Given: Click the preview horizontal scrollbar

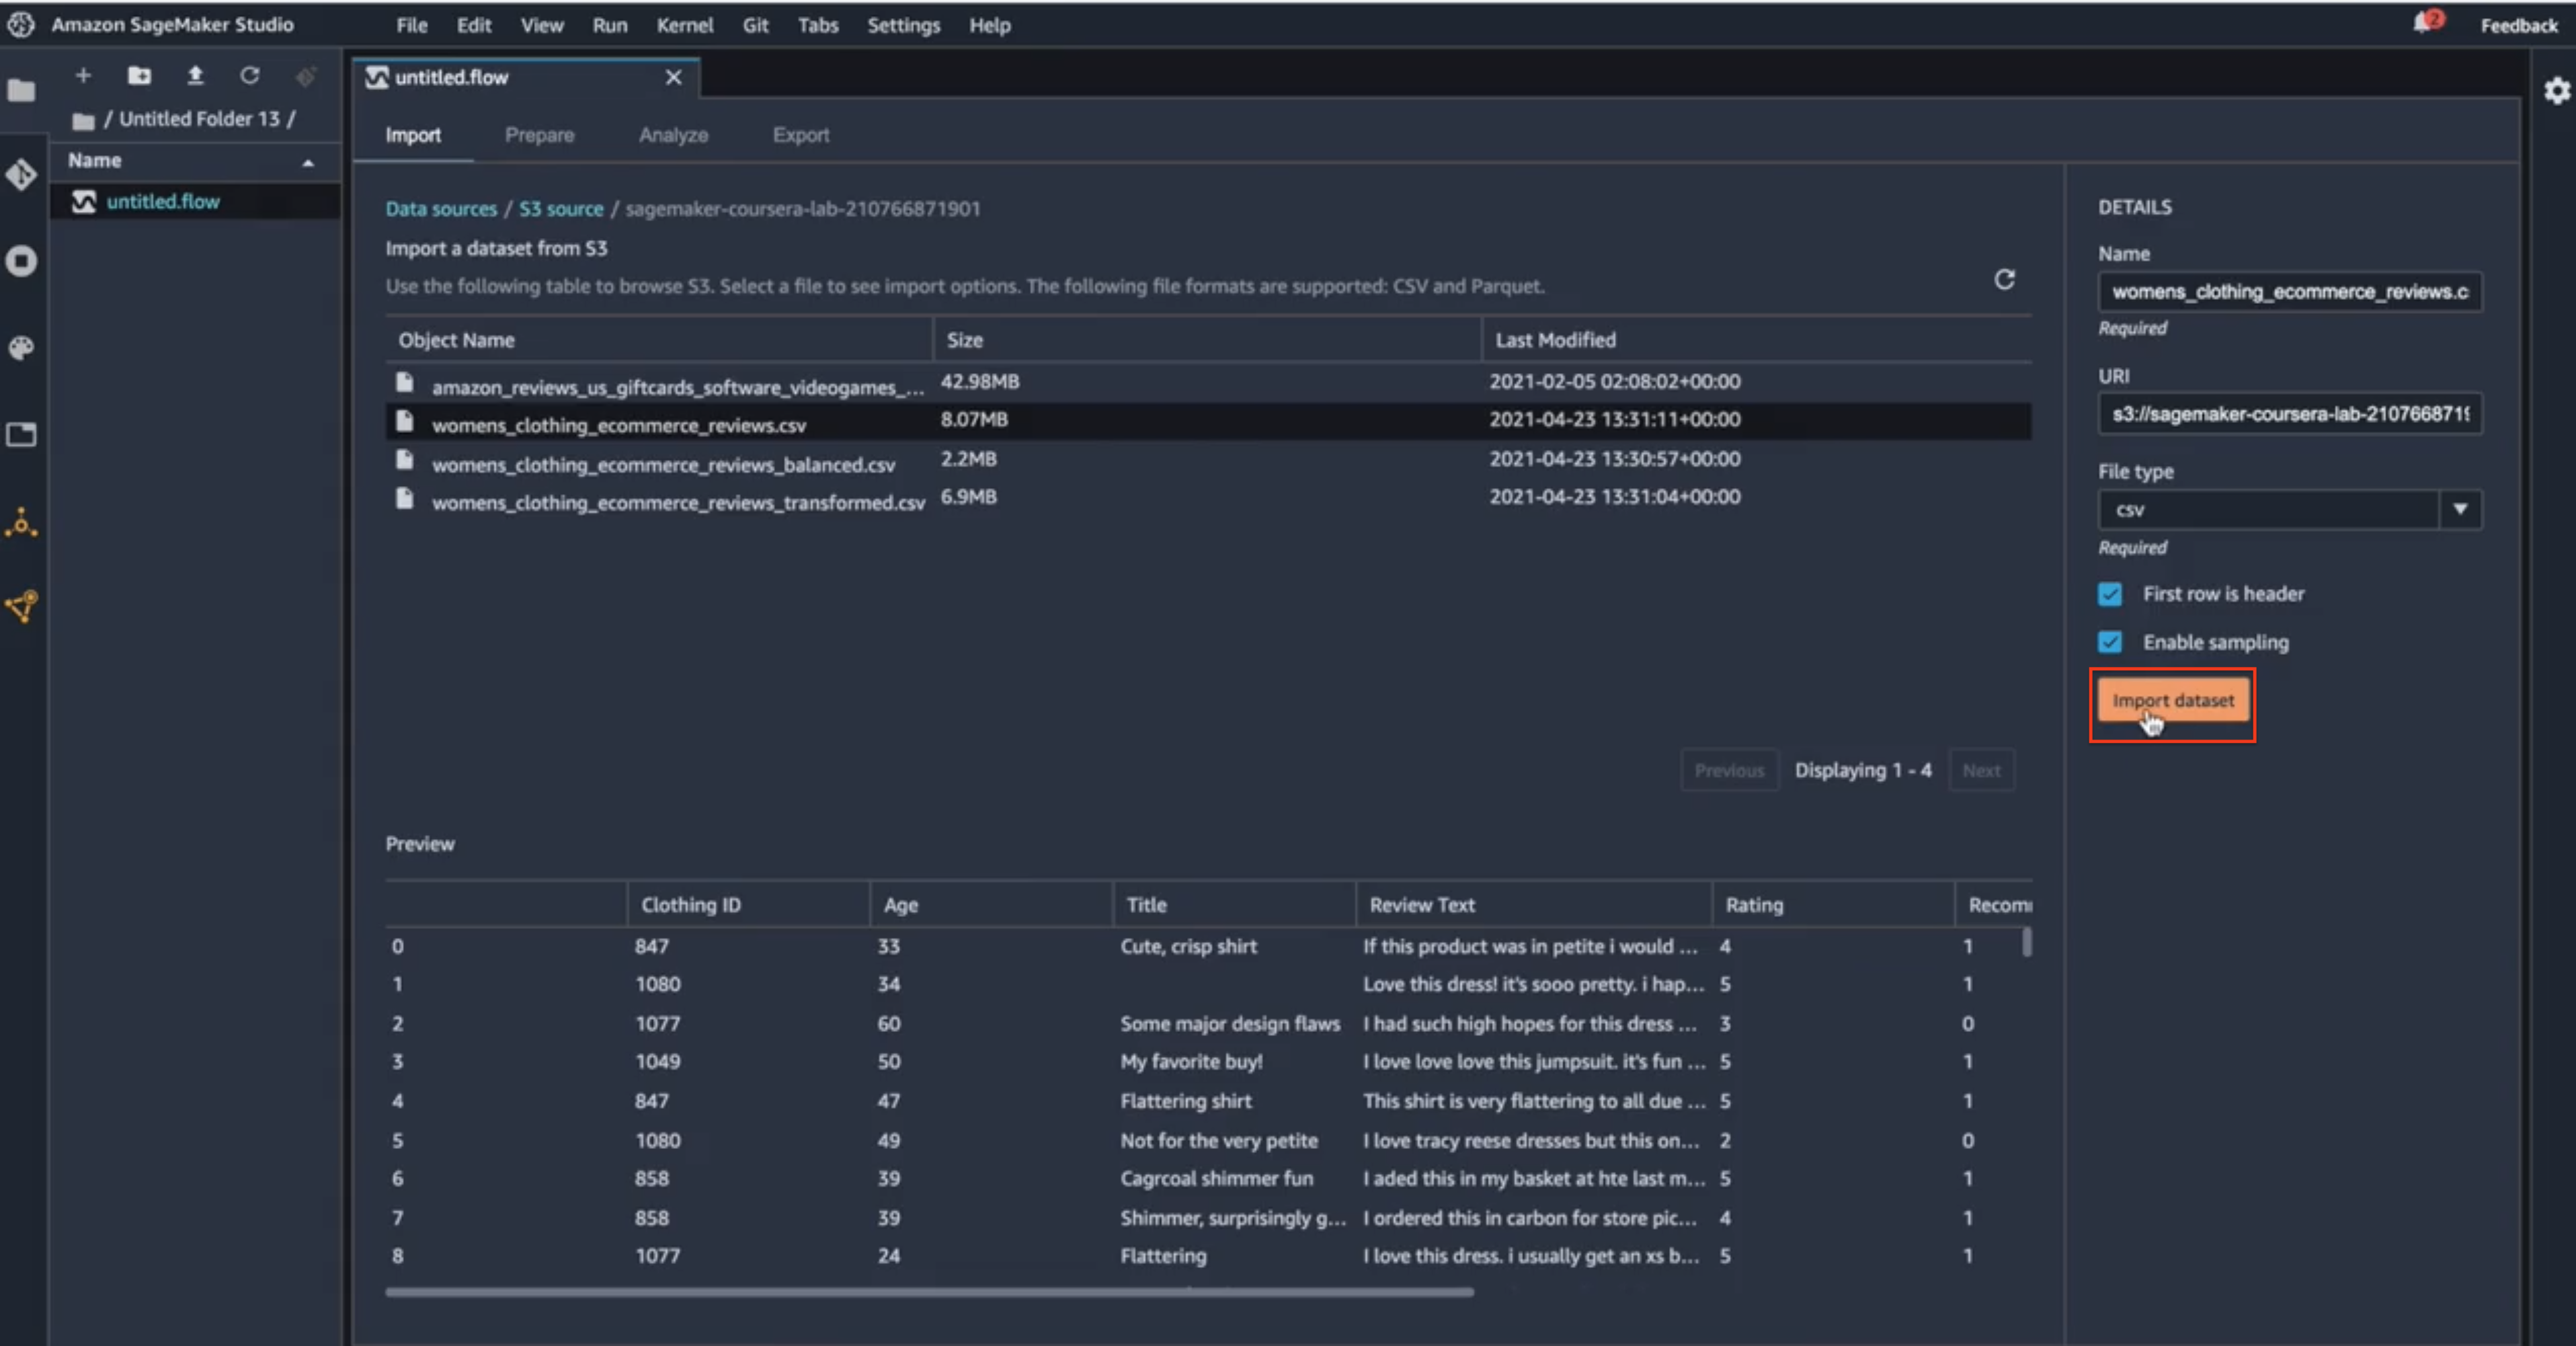Looking at the screenshot, I should pos(929,1292).
